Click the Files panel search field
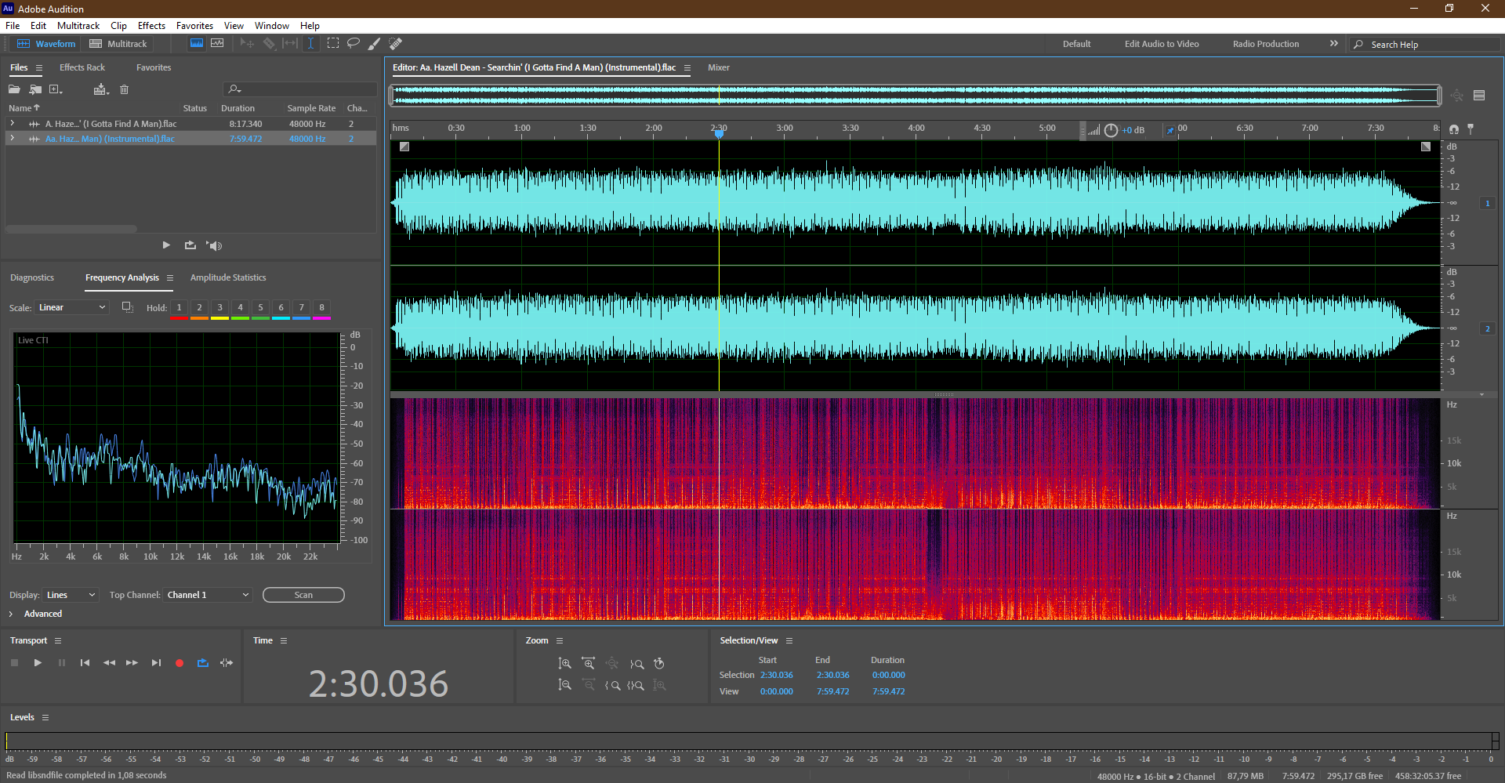This screenshot has width=1505, height=783. [301, 89]
